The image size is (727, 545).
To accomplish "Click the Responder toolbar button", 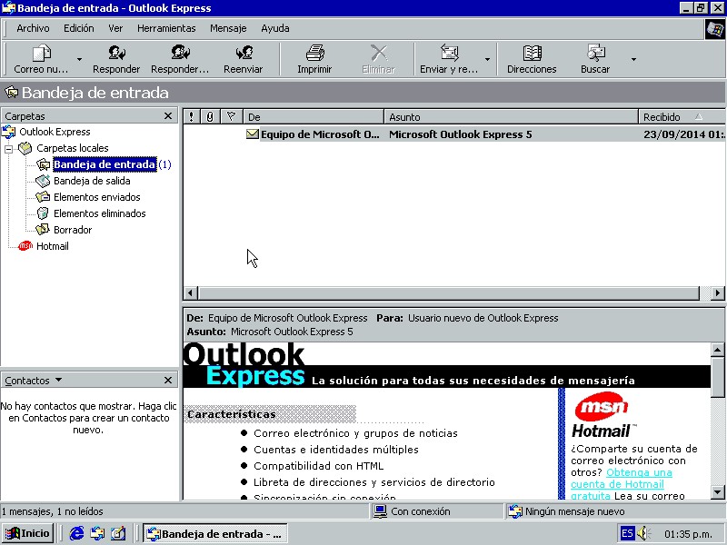I will coord(116,59).
